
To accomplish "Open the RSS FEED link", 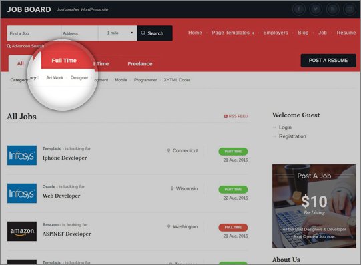I will tap(236, 116).
